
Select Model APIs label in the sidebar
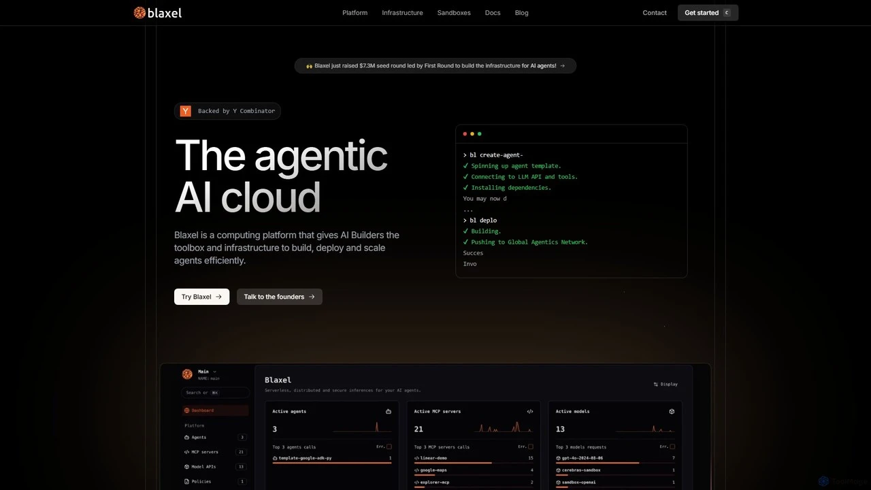(x=203, y=467)
